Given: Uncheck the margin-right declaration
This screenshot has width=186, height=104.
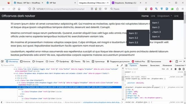Looking at the screenshot, I should coord(126,98).
